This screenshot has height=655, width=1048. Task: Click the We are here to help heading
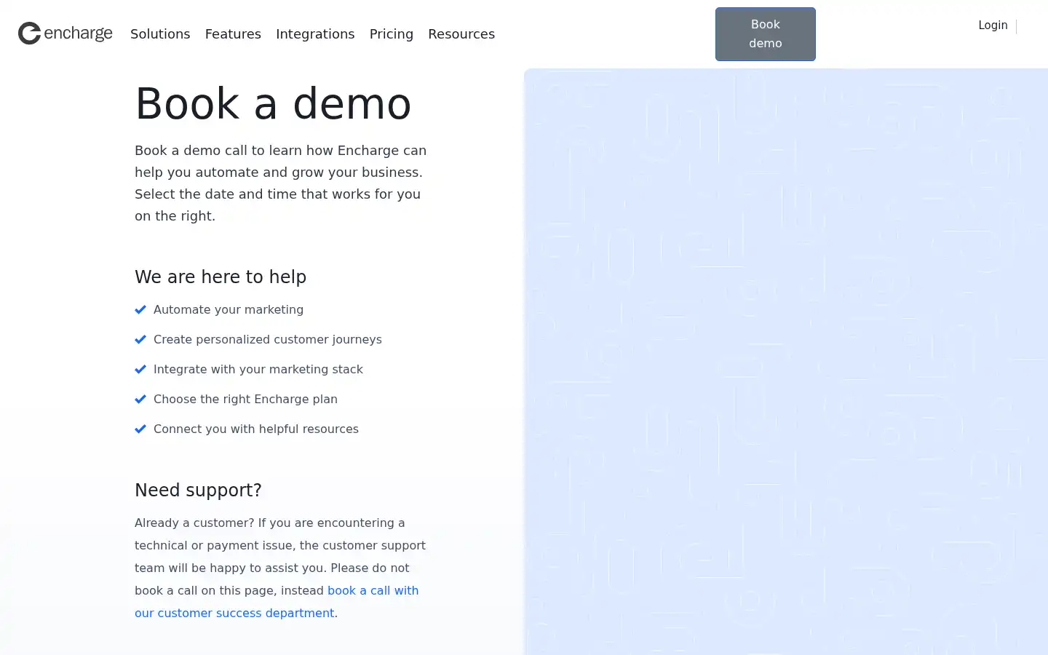click(221, 277)
